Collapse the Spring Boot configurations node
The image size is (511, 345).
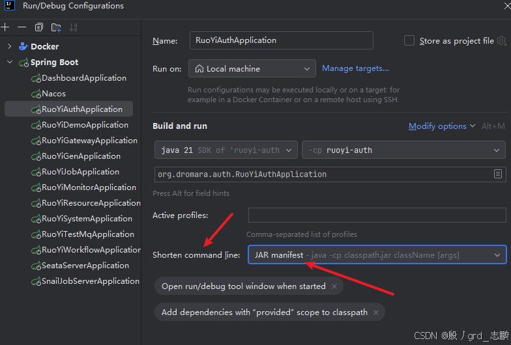[9, 62]
